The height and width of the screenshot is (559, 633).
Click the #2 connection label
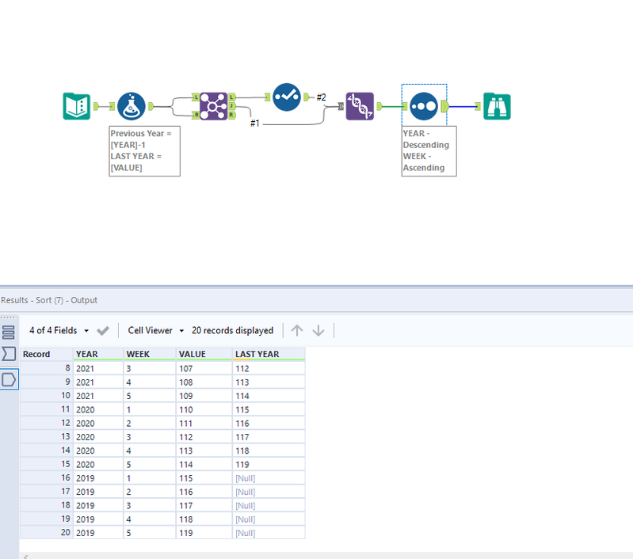tap(322, 97)
